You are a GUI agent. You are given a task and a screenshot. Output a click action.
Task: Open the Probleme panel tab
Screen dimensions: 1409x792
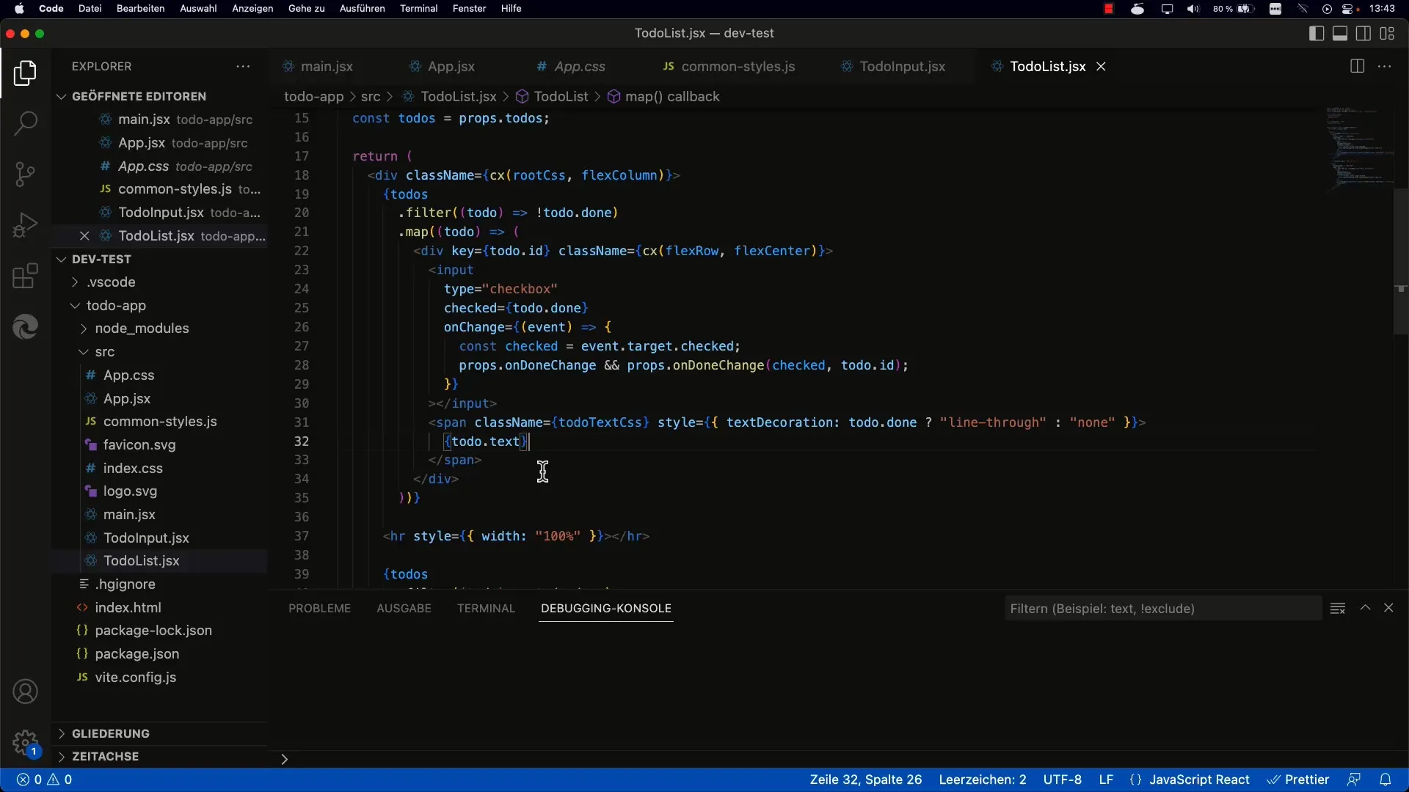[319, 609]
